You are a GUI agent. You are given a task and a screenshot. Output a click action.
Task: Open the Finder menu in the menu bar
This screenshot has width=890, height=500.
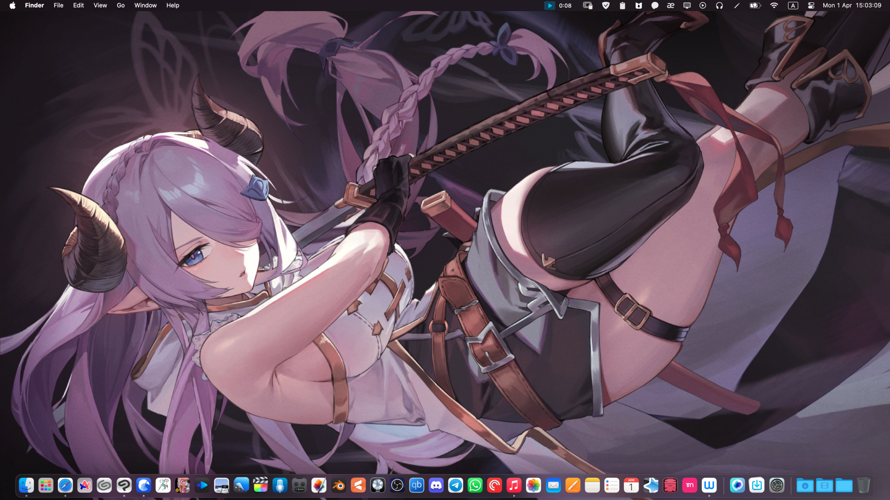(34, 5)
